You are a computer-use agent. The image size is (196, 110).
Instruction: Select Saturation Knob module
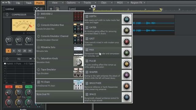(x=59, y=61)
